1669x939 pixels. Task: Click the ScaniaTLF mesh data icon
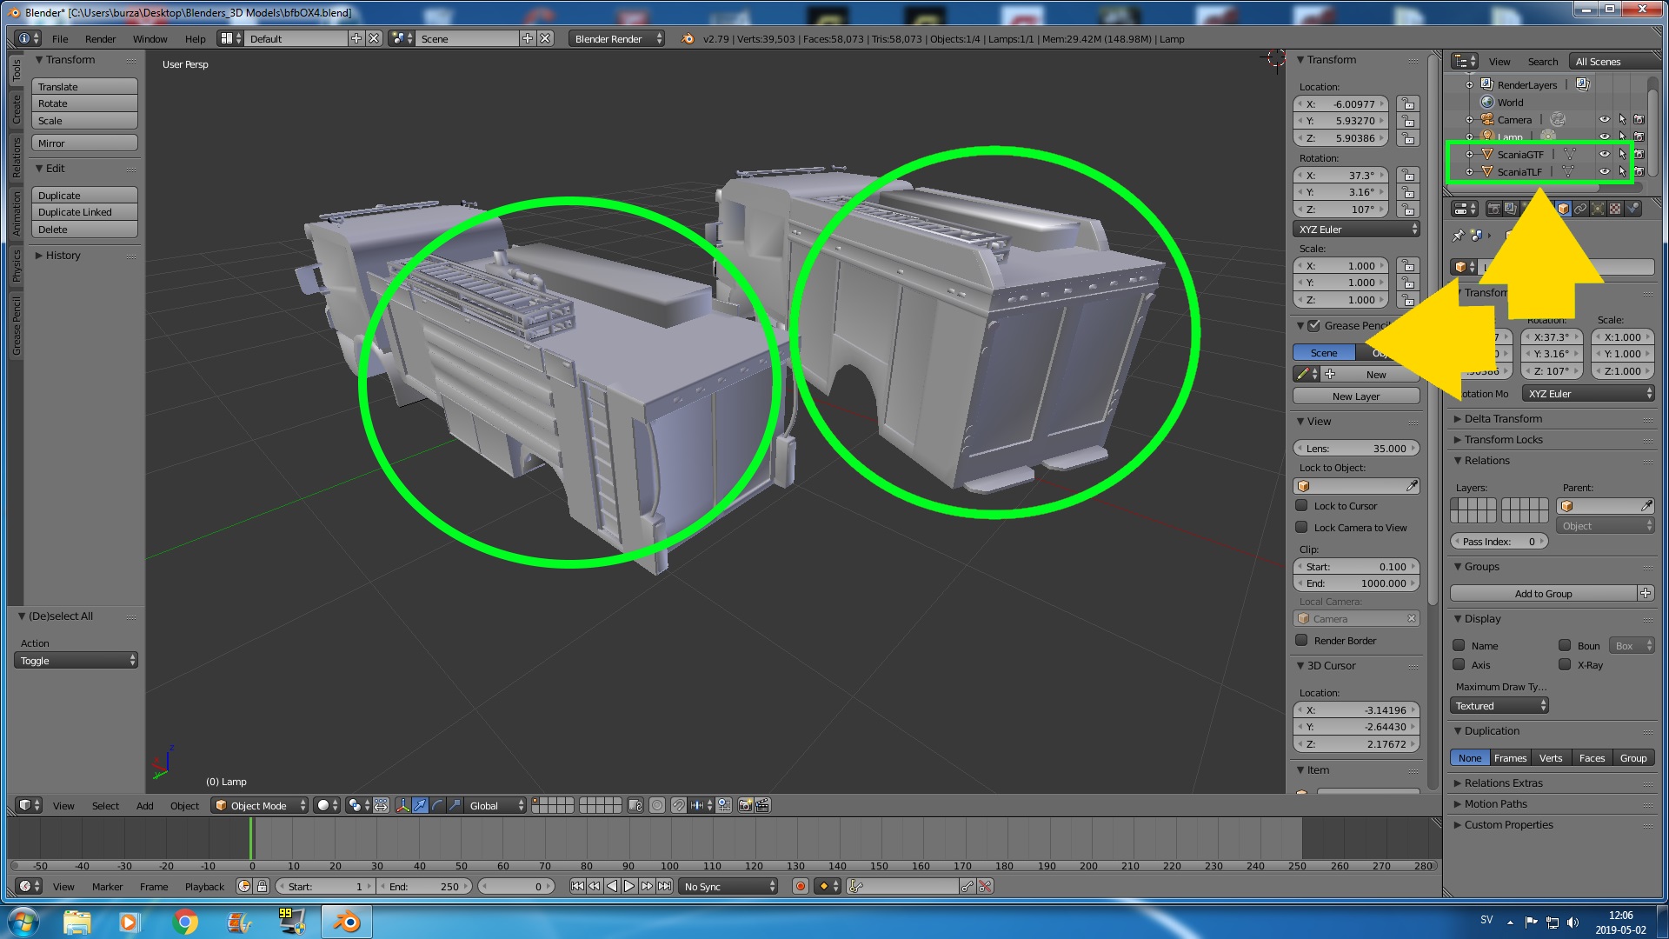[1567, 172]
